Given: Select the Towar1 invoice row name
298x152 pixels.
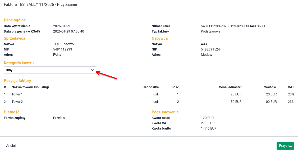Looking at the screenshot, I should (x=17, y=94).
